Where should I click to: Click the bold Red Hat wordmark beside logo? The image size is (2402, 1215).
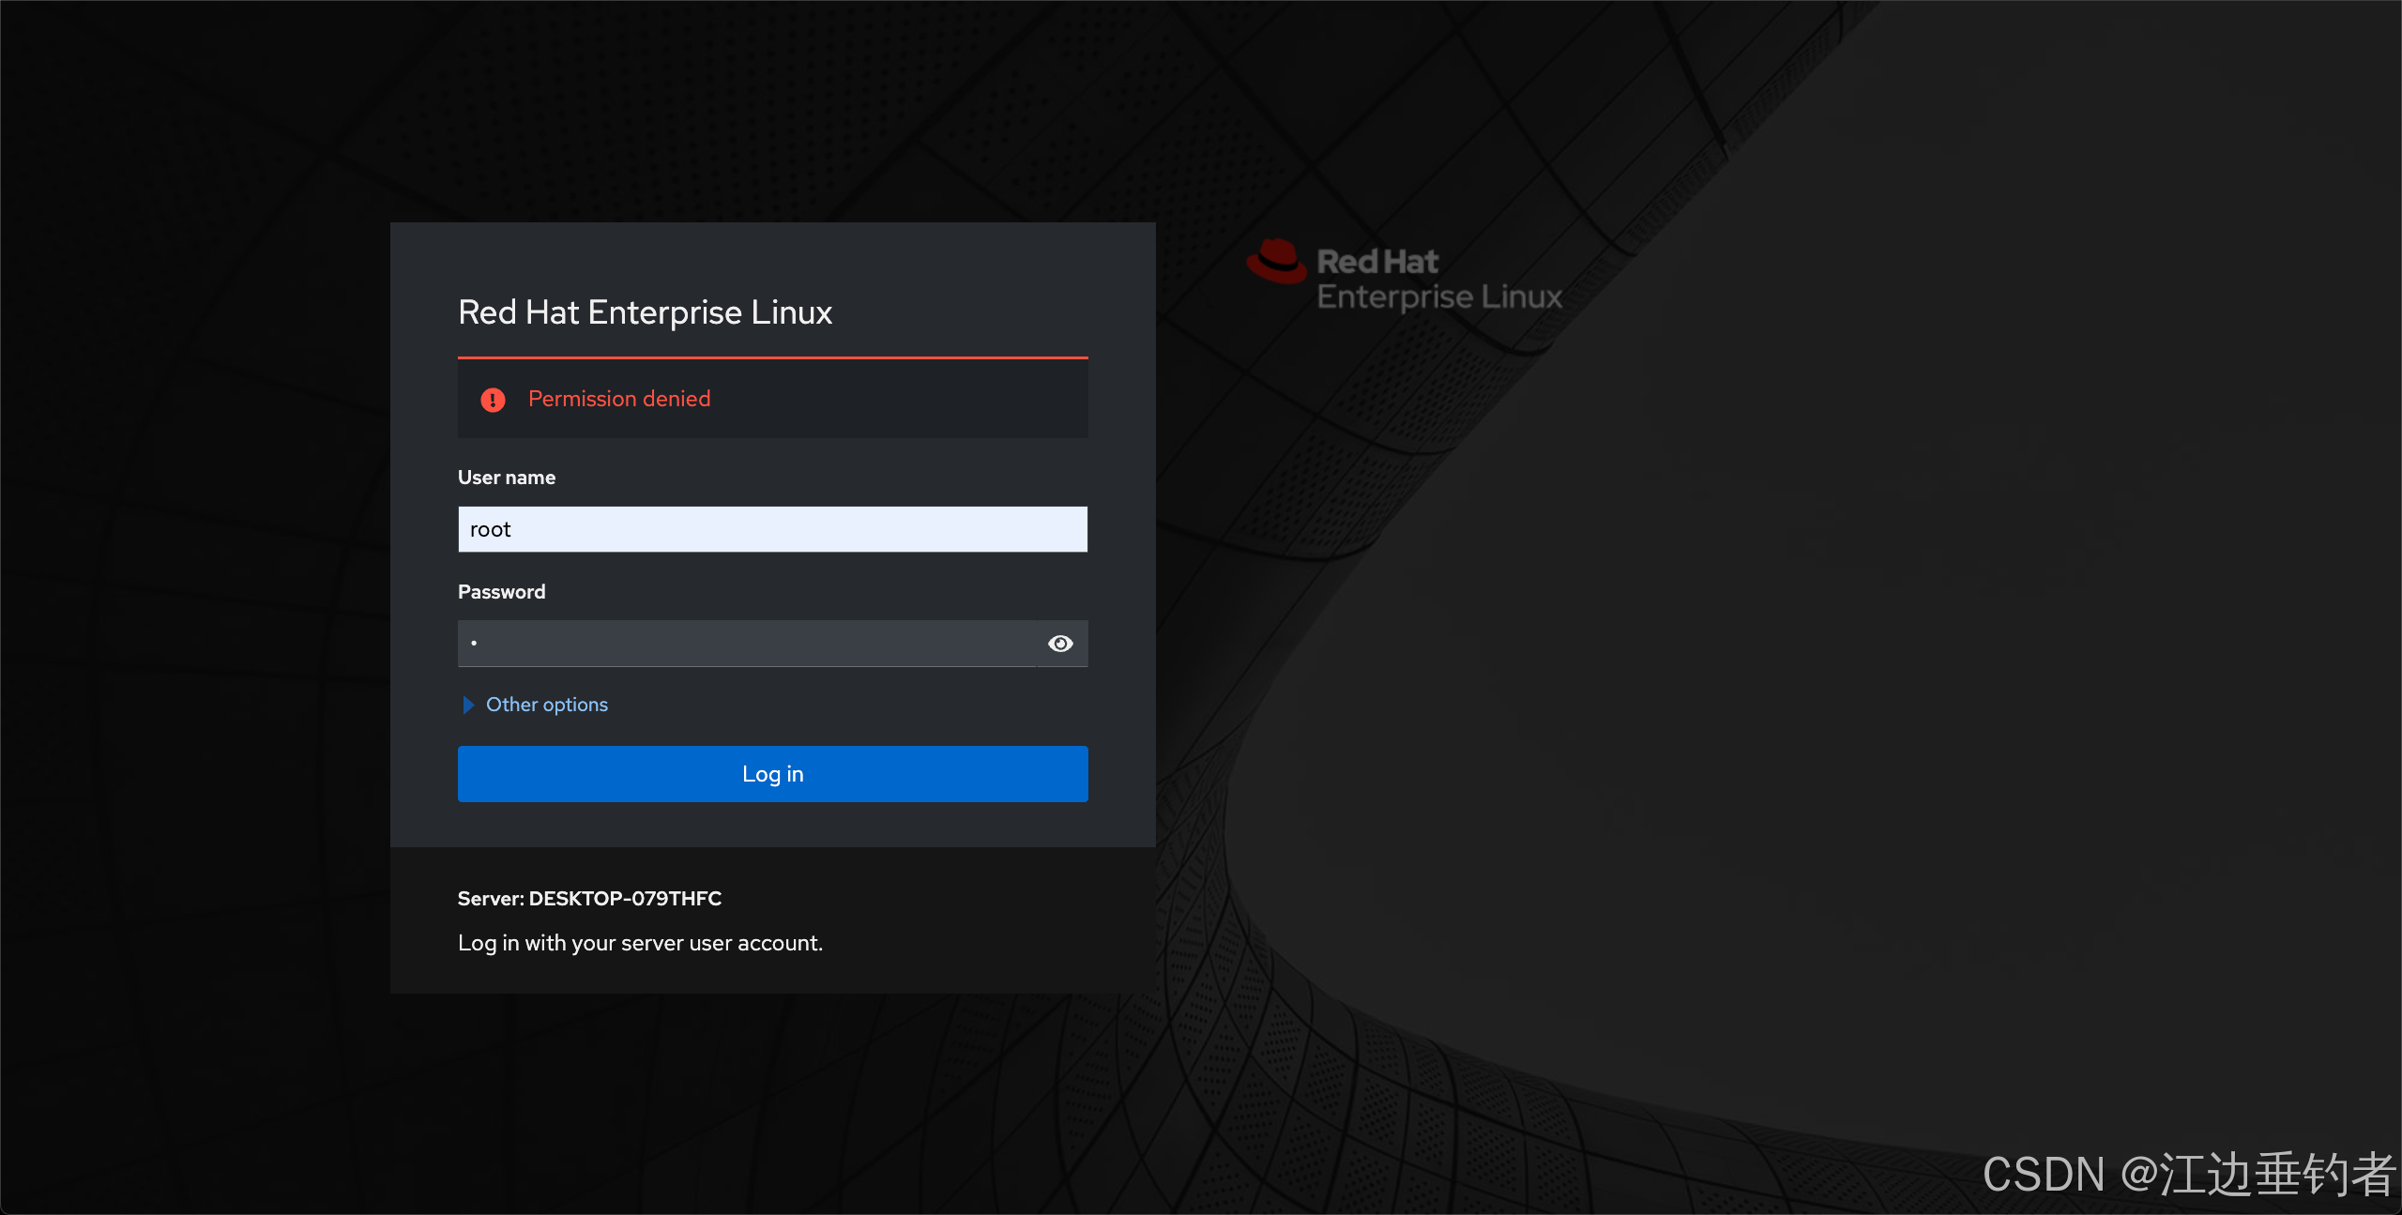(x=1376, y=262)
